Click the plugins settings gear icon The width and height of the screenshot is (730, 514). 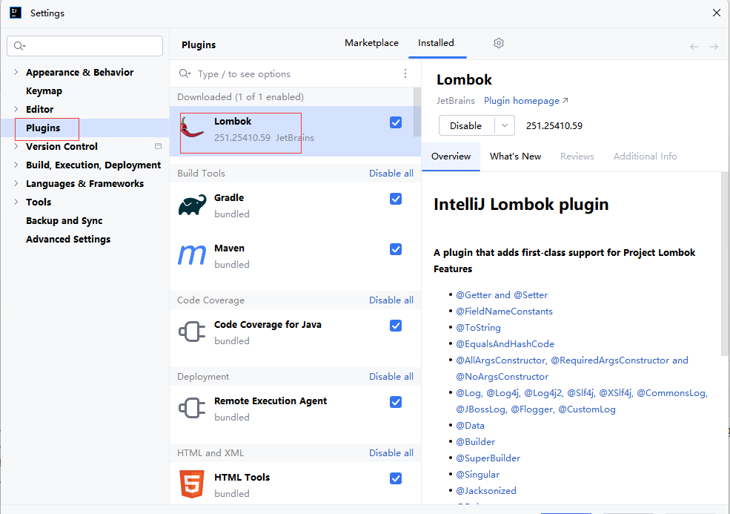coord(499,43)
